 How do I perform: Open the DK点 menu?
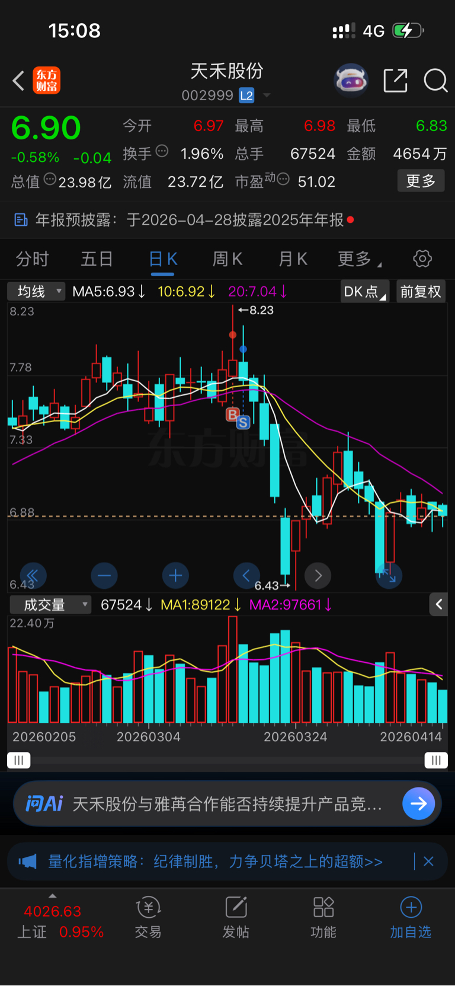point(364,291)
